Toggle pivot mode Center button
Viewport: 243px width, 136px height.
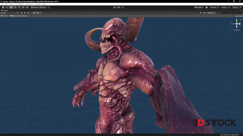[34, 7]
